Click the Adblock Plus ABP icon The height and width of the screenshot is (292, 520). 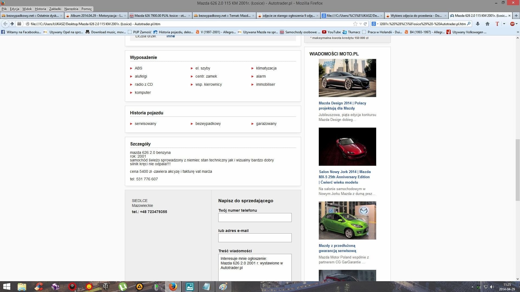512,24
